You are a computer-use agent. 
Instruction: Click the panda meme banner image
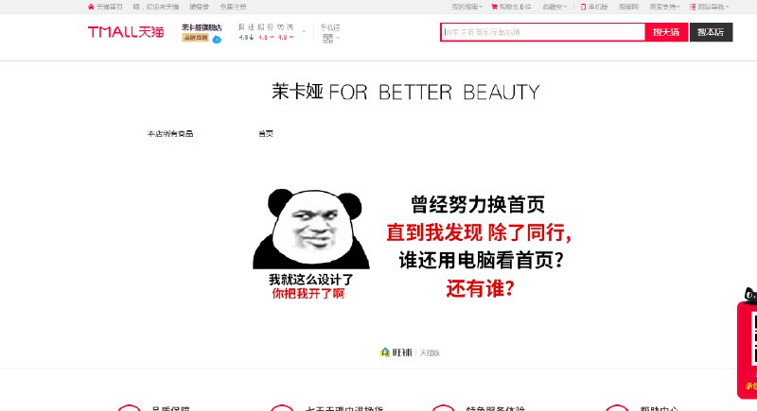pos(411,244)
